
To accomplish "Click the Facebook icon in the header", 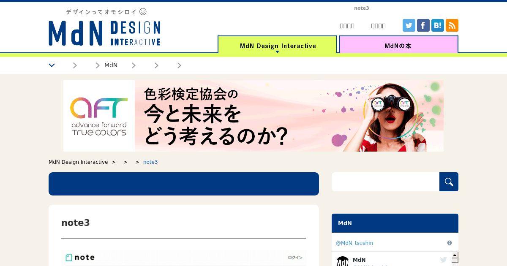I will point(423,25).
